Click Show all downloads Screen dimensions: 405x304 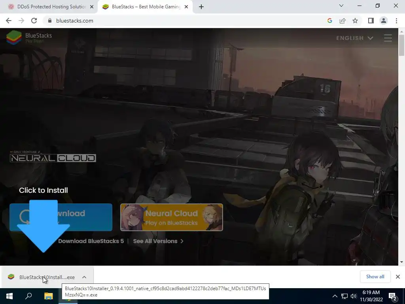[375, 277]
